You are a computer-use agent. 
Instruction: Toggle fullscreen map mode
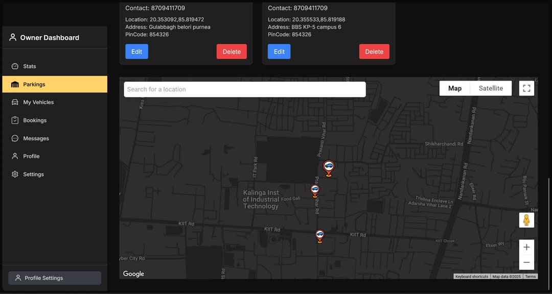pyautogui.click(x=526, y=88)
